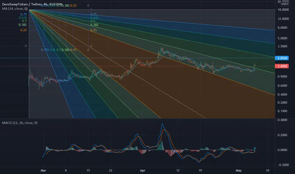Click the 12 date tick on the time axis

[178, 171]
